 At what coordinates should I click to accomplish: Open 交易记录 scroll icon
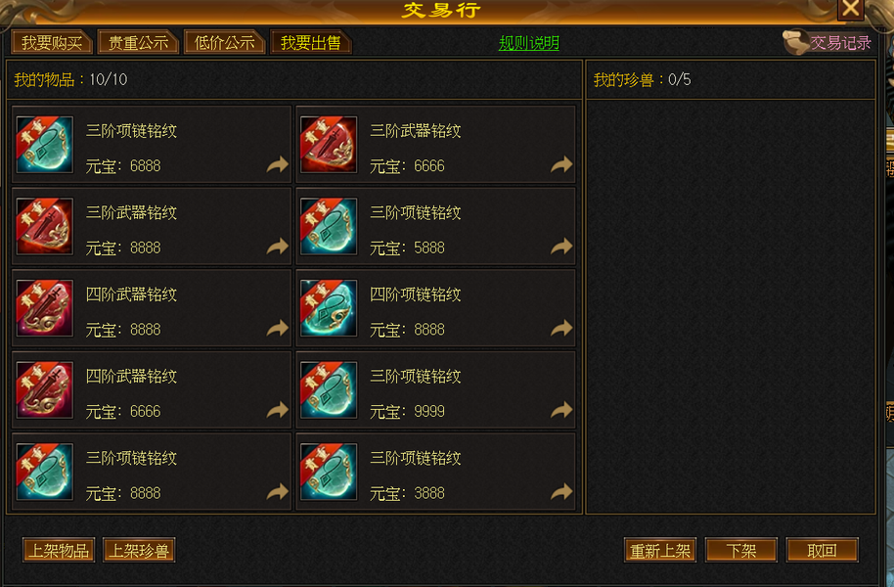coord(795,42)
